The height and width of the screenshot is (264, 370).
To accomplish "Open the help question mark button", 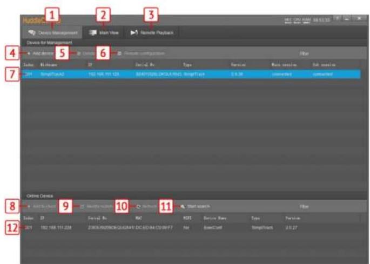I will point(337,18).
